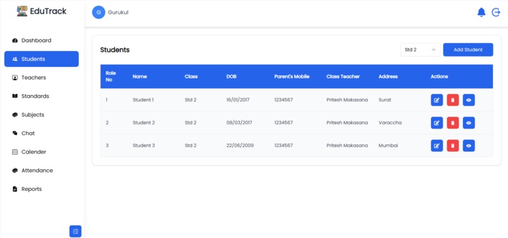
Task: Select Students in the sidebar
Action: click(x=42, y=59)
